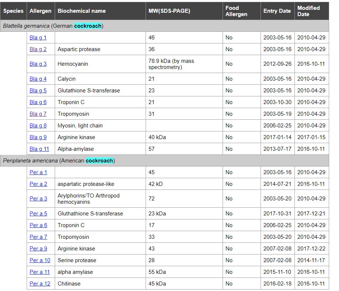
Task: Click the Per a 7 Tropomyosin link
Action: point(38,237)
